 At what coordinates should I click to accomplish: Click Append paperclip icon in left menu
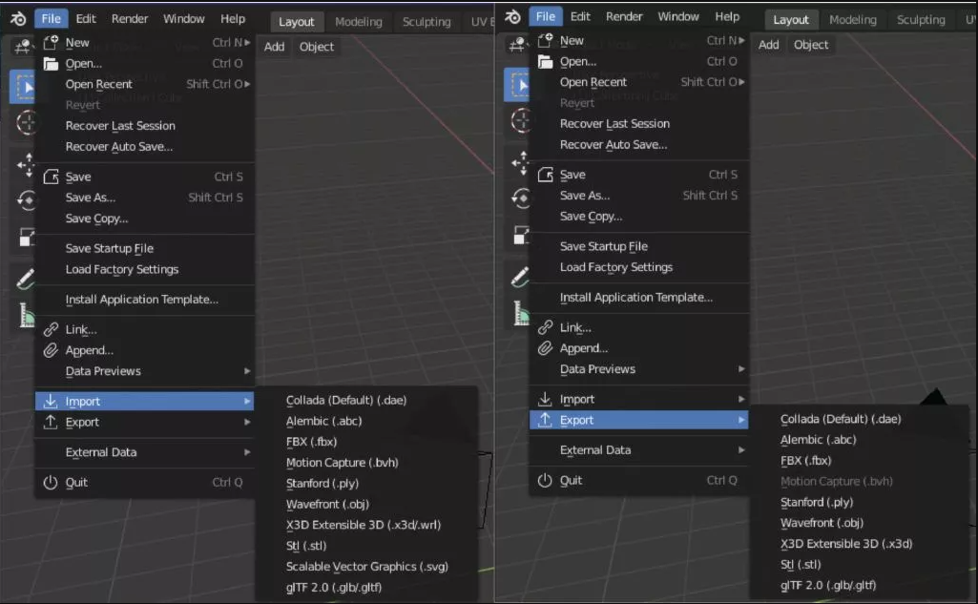click(x=51, y=350)
